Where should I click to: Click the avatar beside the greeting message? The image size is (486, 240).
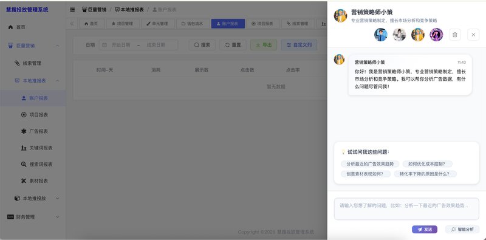point(339,60)
